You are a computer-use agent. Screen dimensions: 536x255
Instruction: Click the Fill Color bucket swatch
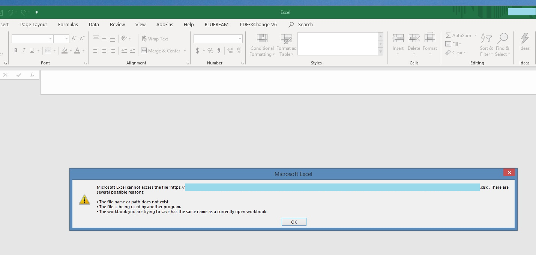[65, 51]
